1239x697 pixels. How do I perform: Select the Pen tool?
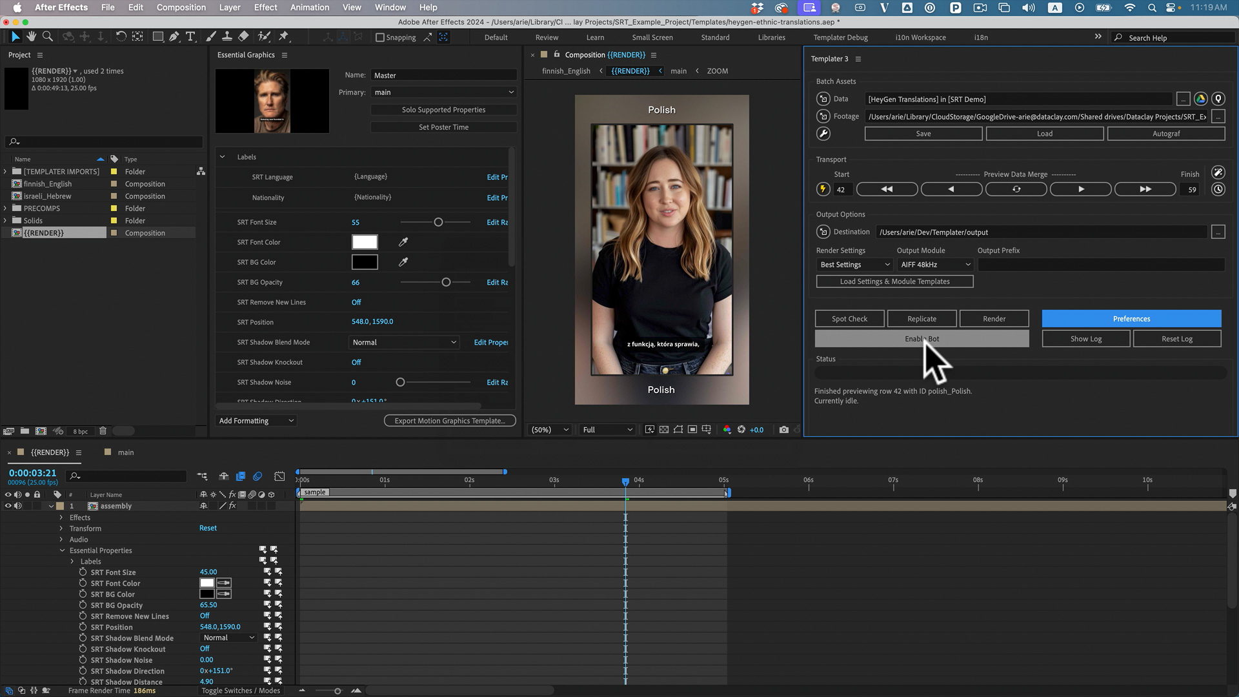(x=174, y=37)
